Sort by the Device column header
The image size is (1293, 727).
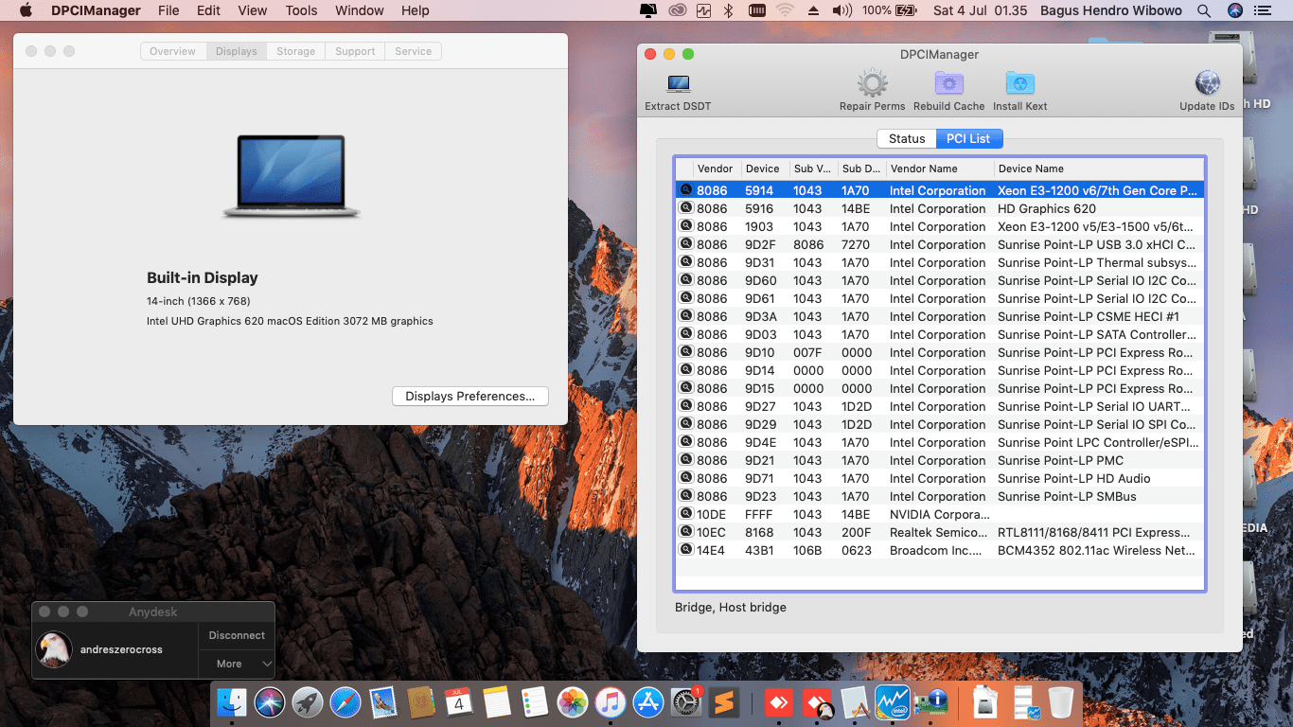click(x=765, y=168)
